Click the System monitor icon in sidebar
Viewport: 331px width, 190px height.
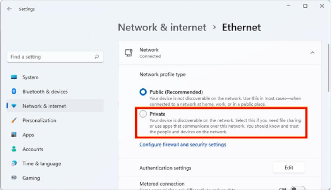coord(14,77)
